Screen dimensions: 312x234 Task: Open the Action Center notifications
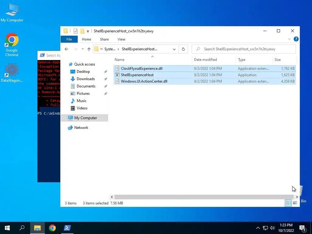point(303,228)
